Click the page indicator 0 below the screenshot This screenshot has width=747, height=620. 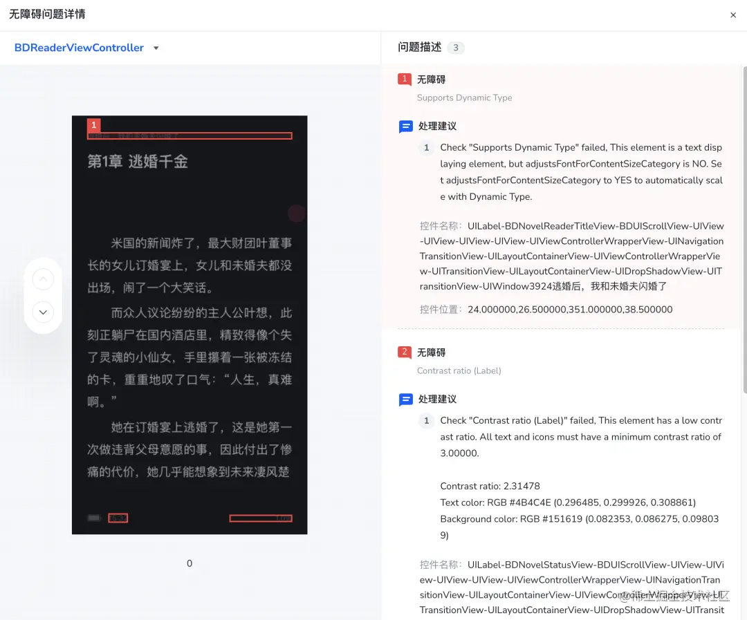pos(190,563)
